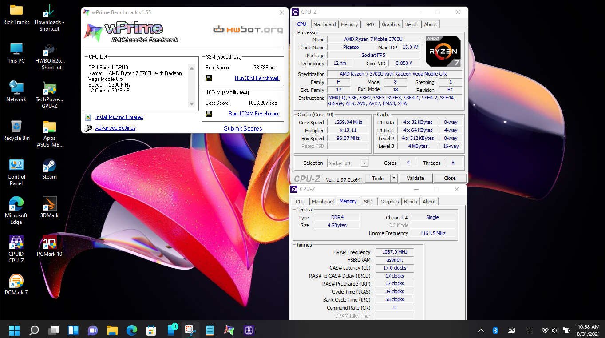Switch to Memory tab in upper CPU-Z window
605x338 pixels.
[349, 24]
